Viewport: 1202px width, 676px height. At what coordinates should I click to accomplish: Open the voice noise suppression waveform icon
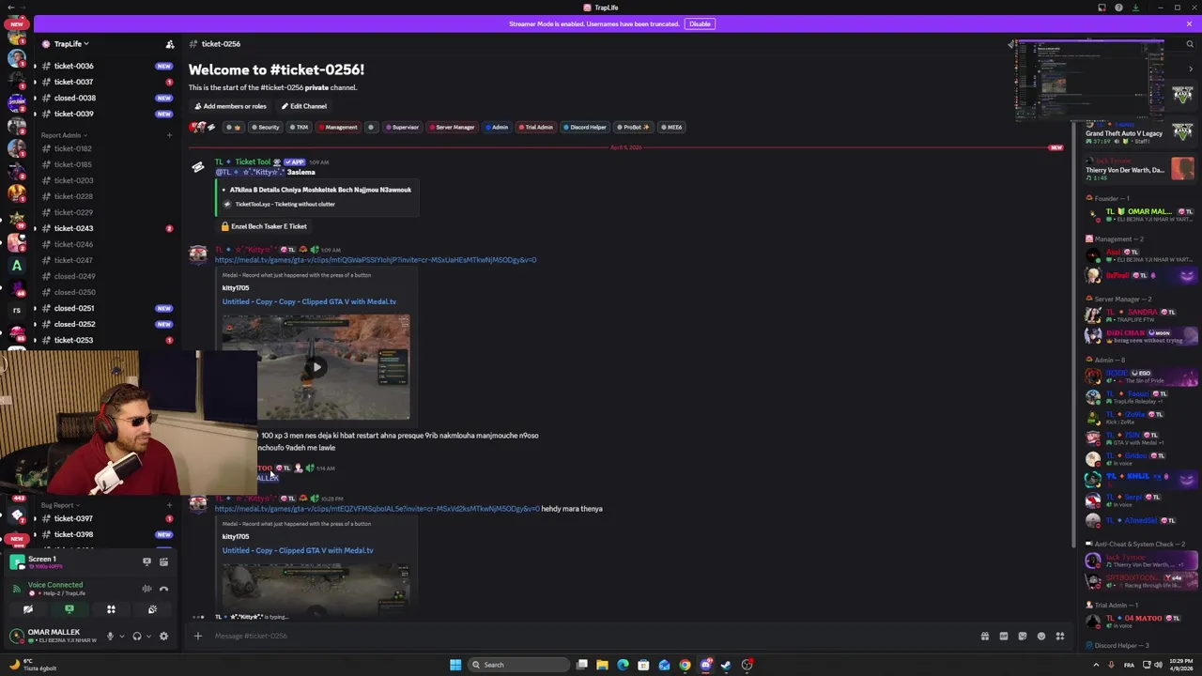point(146,589)
